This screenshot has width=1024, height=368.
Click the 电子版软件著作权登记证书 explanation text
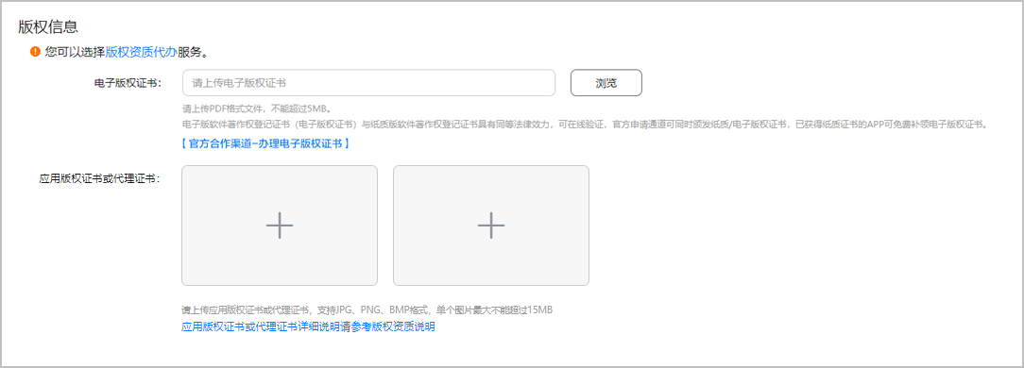tap(585, 124)
